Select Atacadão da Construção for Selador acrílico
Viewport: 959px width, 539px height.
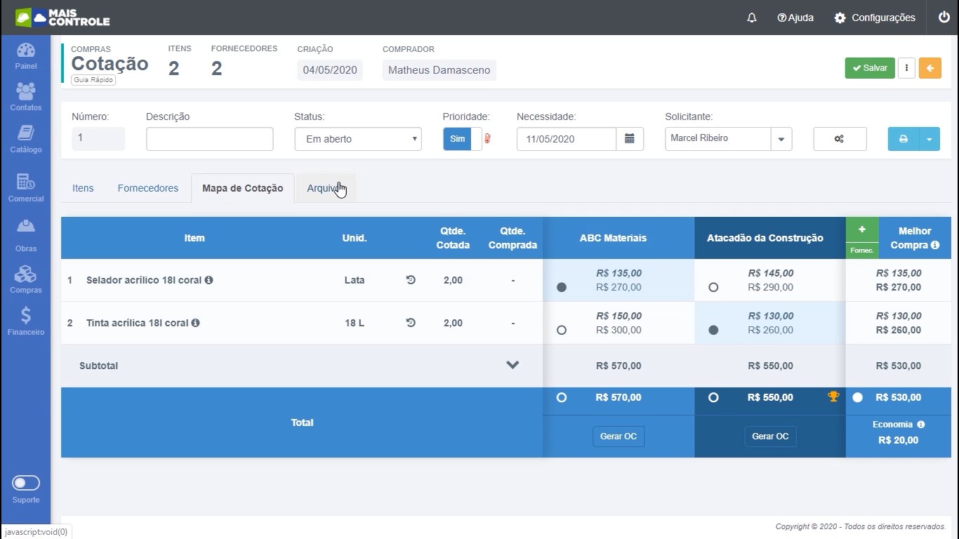click(713, 287)
